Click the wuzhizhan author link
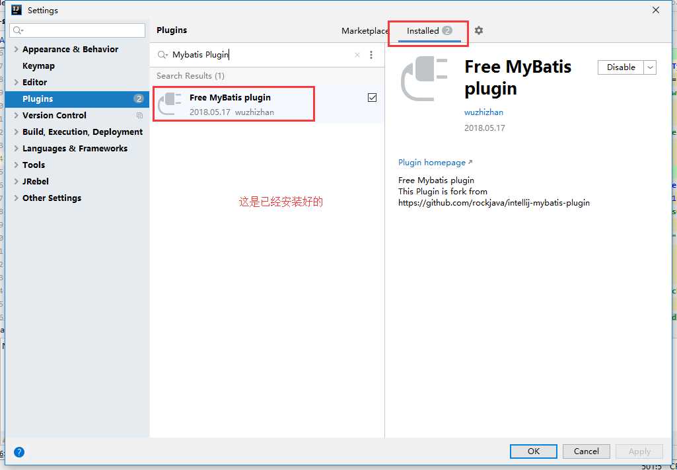Viewport: 677px width, 470px height. tap(483, 112)
